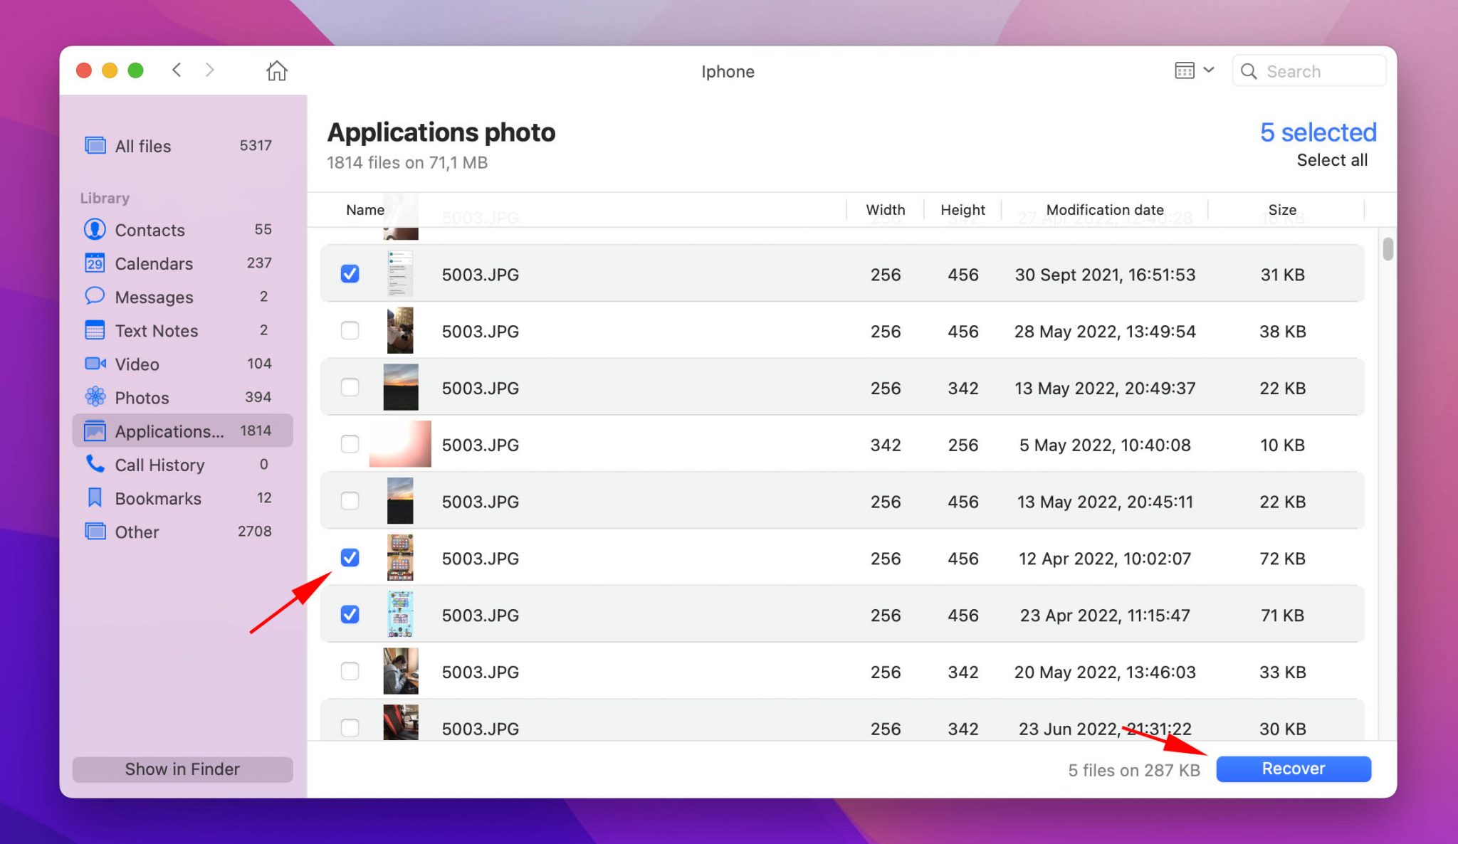This screenshot has width=1458, height=844.
Task: Go to the home screen icon
Action: point(276,70)
